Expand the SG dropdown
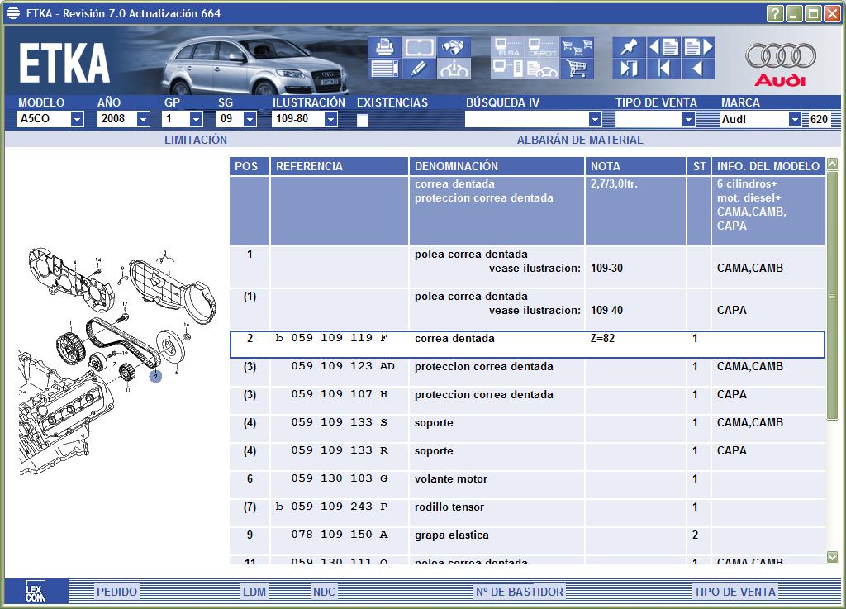 250,119
